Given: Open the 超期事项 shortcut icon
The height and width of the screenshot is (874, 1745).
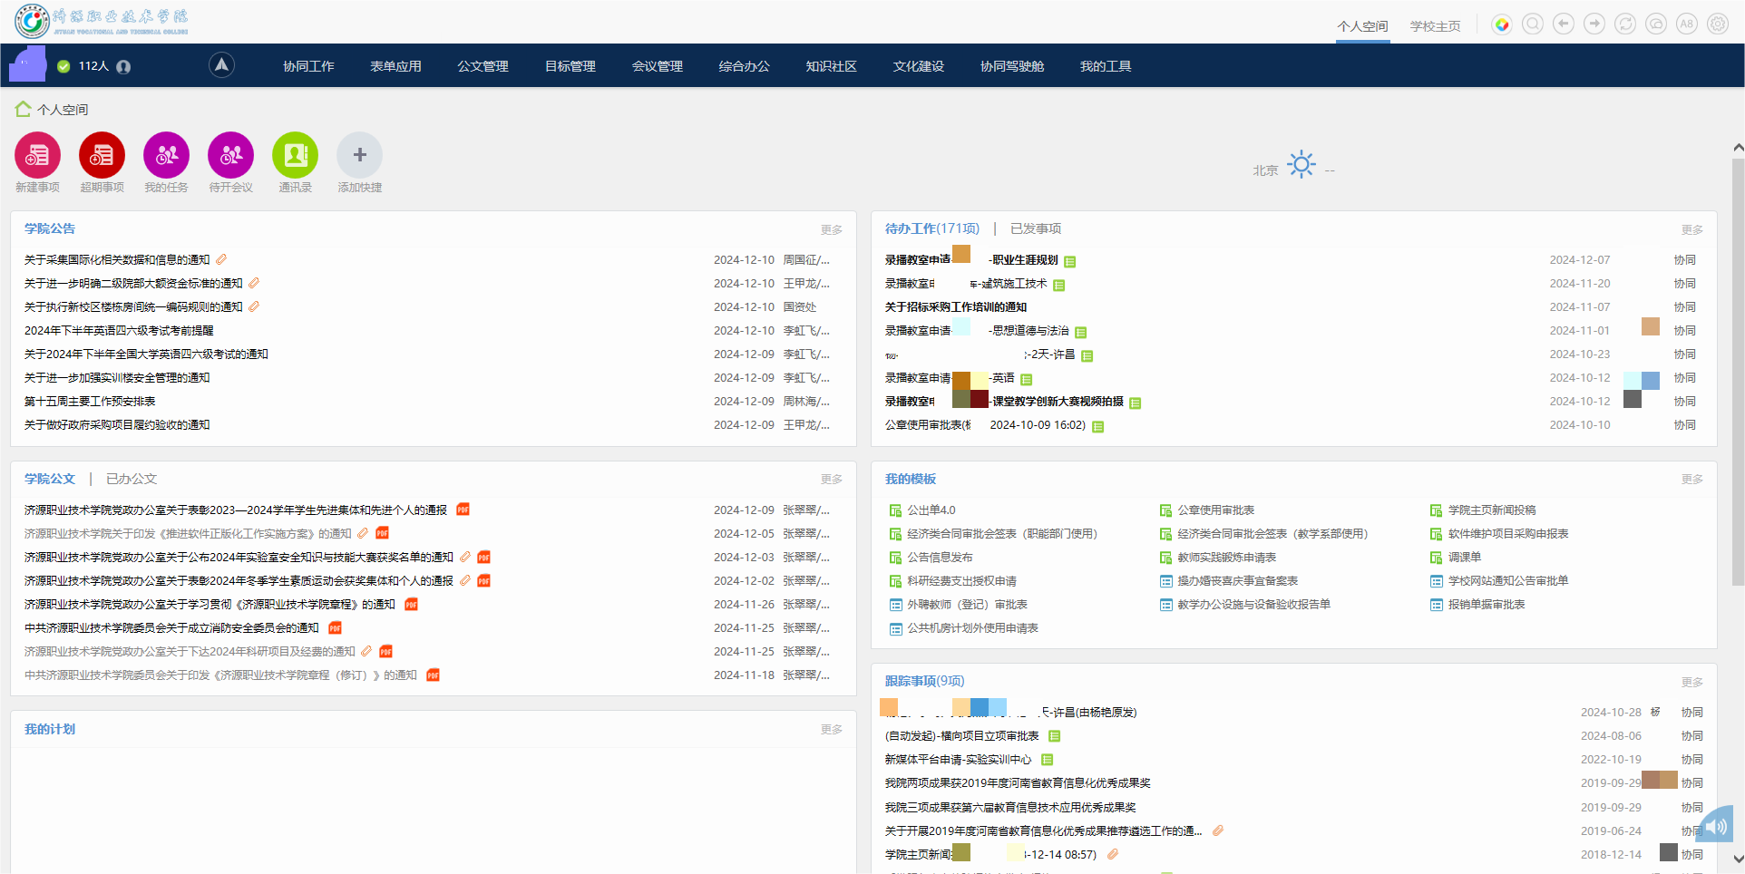Looking at the screenshot, I should pyautogui.click(x=102, y=156).
